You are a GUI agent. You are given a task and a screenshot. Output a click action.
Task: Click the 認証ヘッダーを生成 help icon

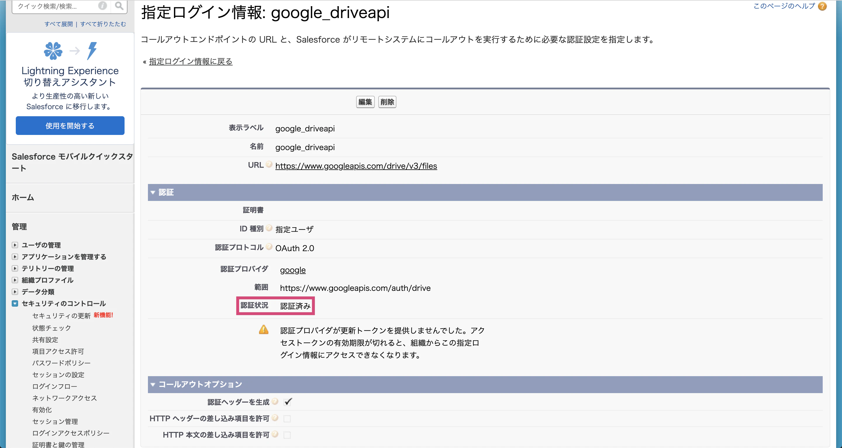tap(275, 401)
